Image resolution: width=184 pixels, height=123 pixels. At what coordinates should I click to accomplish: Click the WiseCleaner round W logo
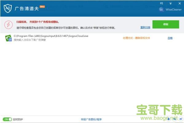(161, 10)
